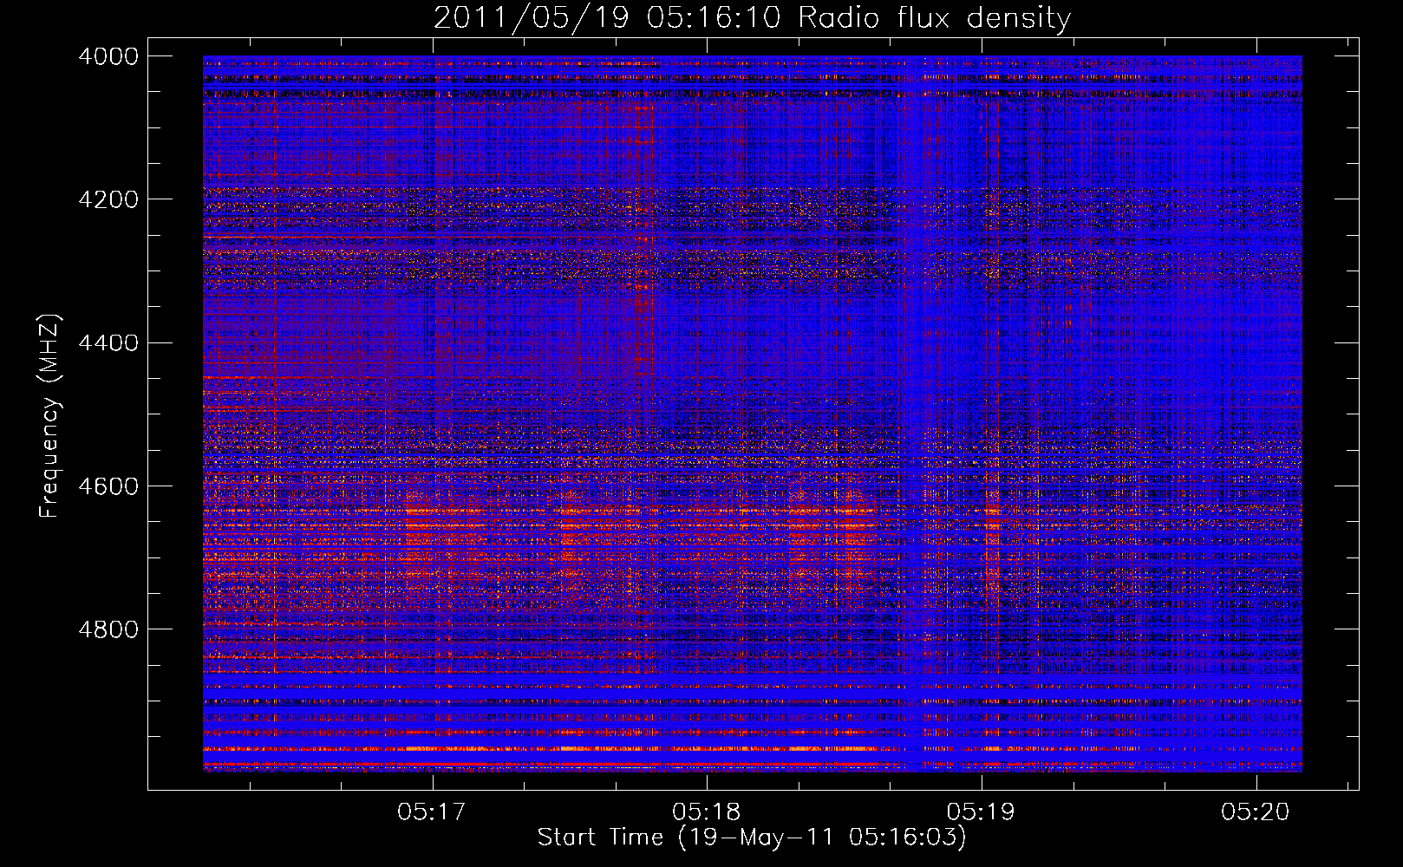Click the 4400 frequency tick label
Viewport: 1403px width, 867px height.
(108, 343)
